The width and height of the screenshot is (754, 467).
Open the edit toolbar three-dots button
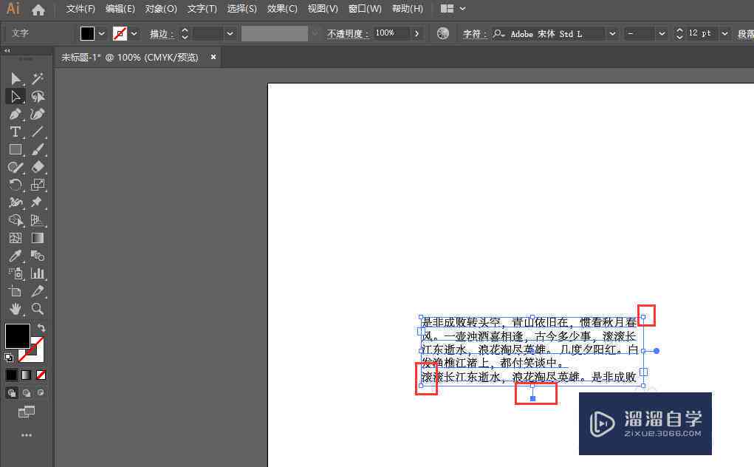27,434
